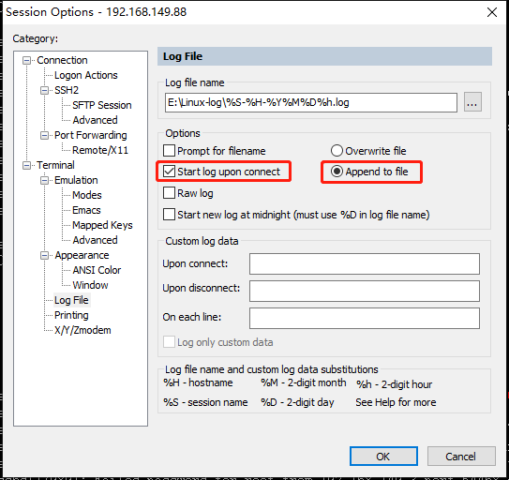509x480 pixels.
Task: Click the Cancel button
Action: [461, 457]
